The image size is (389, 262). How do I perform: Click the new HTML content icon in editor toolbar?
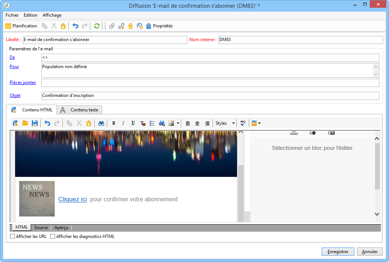click(15, 123)
